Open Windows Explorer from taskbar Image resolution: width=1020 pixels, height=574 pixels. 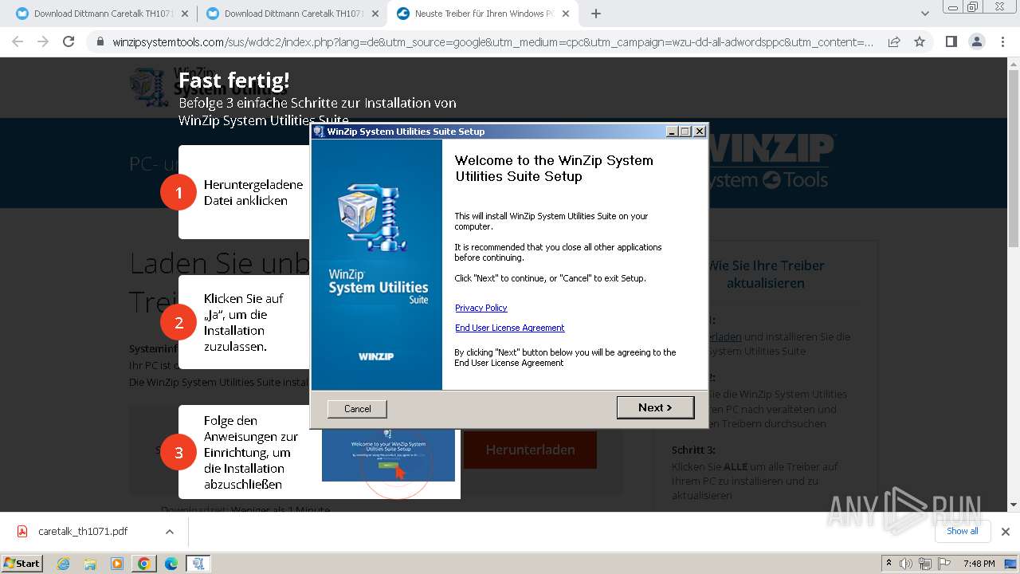tap(90, 564)
